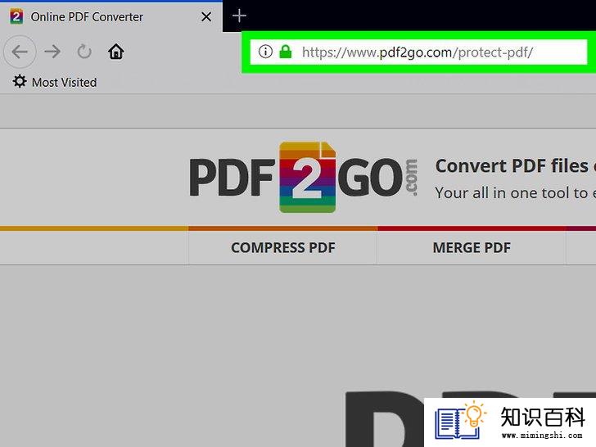Click the forward navigation arrow
The width and height of the screenshot is (596, 447).
[x=52, y=52]
